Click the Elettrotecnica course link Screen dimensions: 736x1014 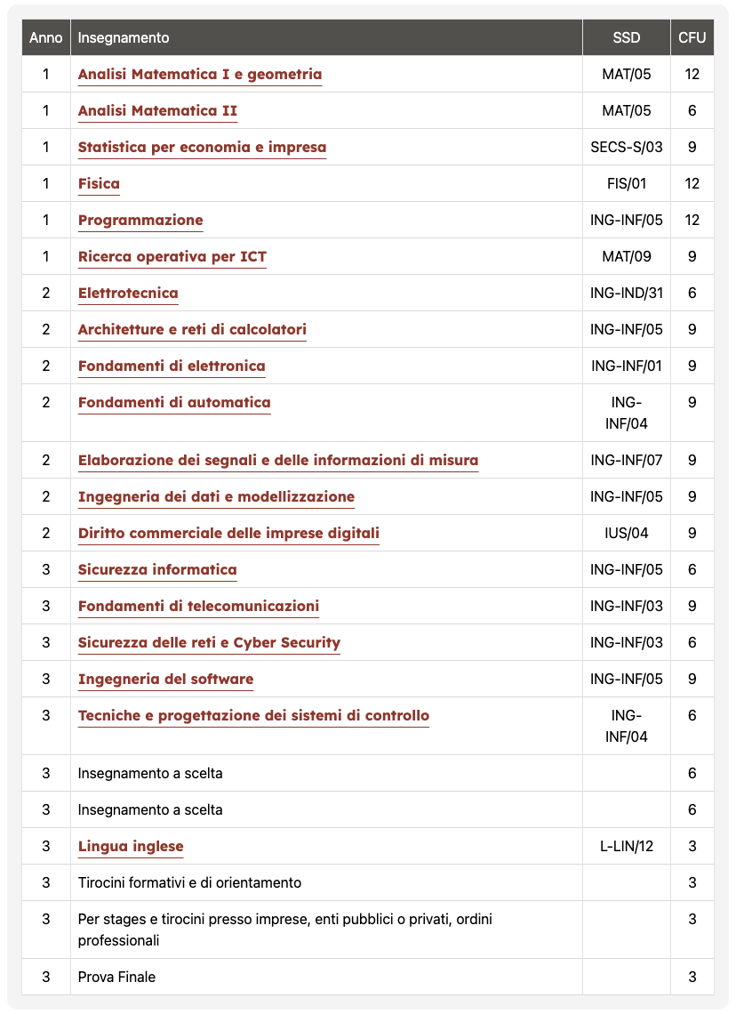[128, 294]
